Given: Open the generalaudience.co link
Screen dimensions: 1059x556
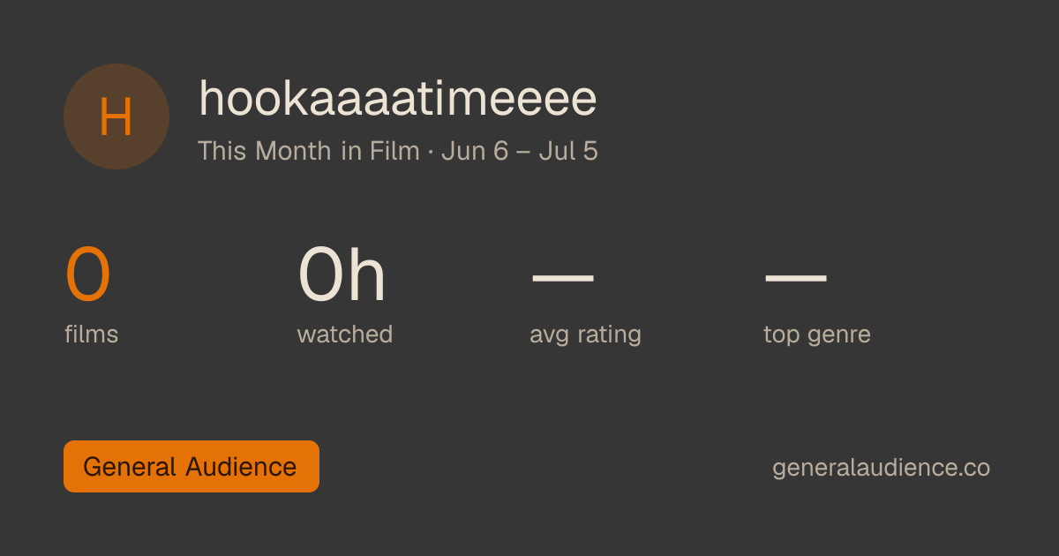Looking at the screenshot, I should click(x=881, y=468).
